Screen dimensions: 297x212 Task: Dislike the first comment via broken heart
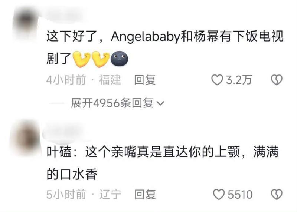(x=277, y=80)
